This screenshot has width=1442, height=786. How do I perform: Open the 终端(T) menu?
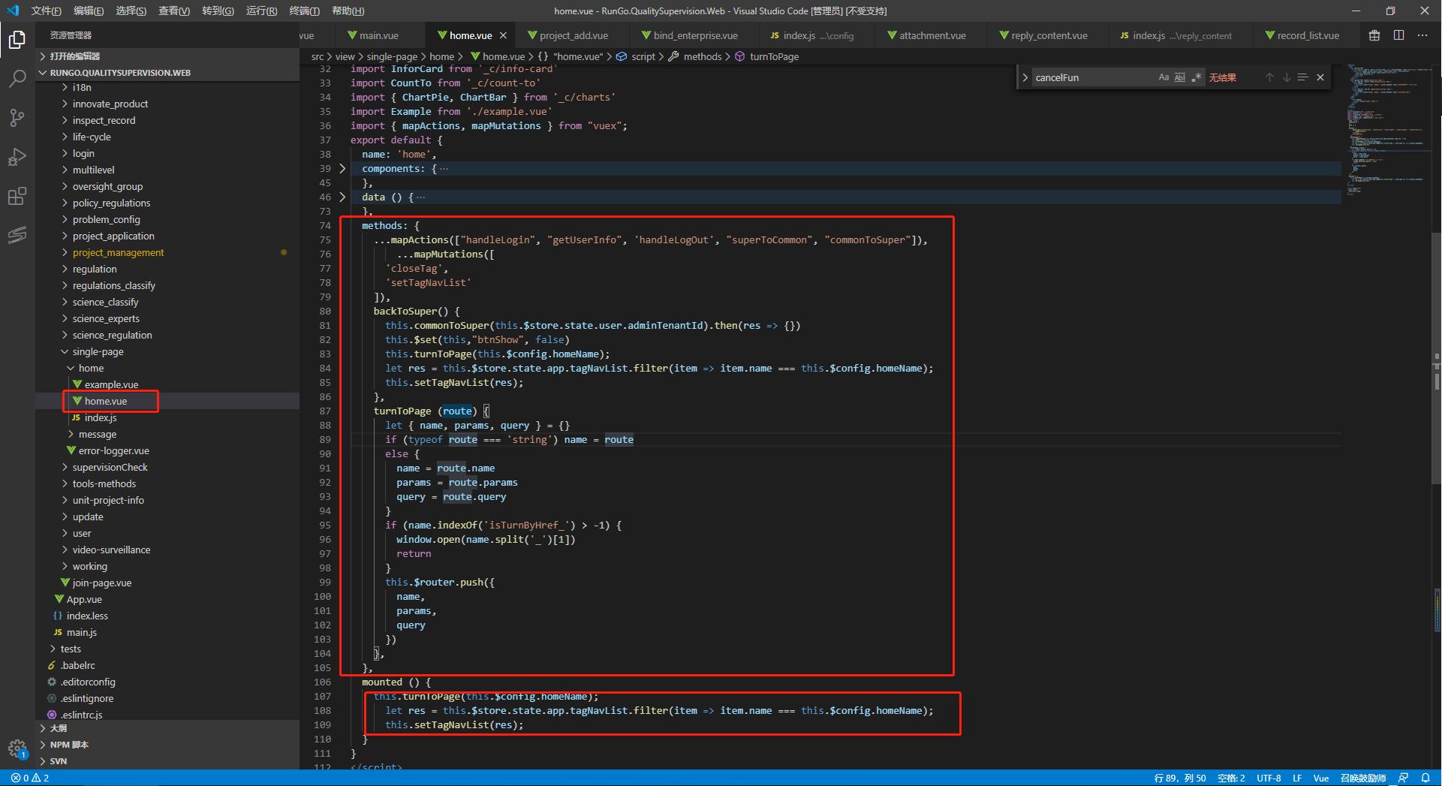point(304,11)
